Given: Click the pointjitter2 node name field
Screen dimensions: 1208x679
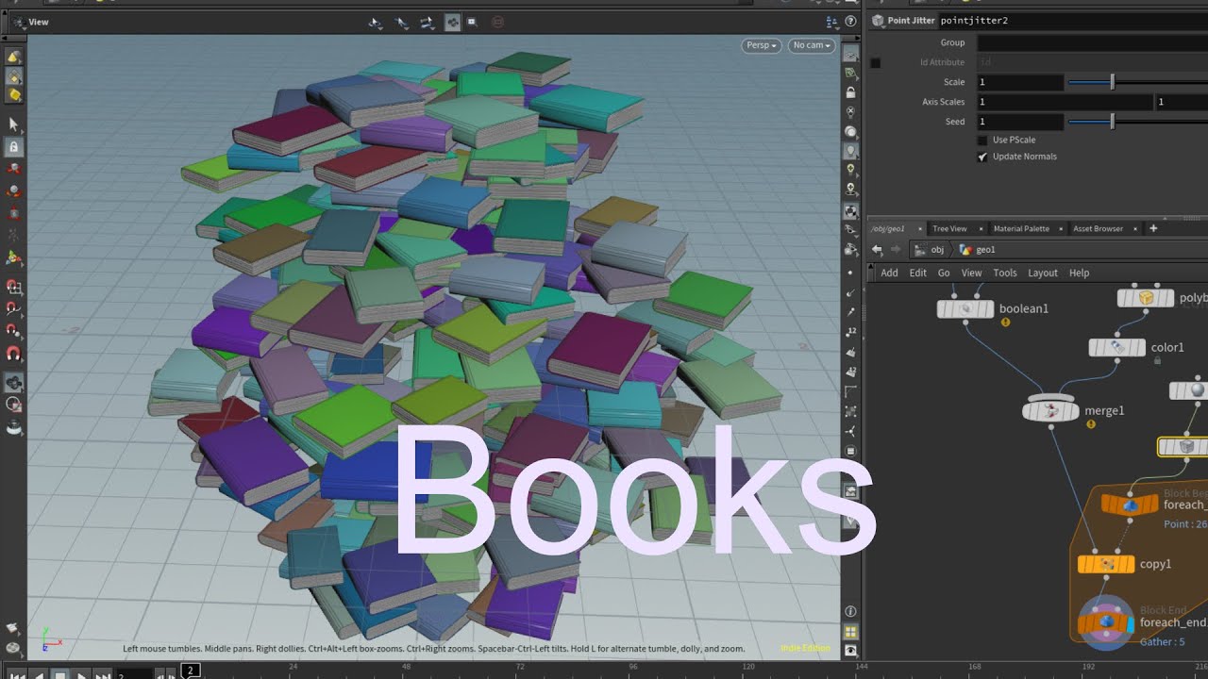Looking at the screenshot, I should coord(1073,20).
